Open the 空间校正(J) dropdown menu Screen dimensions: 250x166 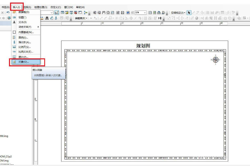click(178, 13)
